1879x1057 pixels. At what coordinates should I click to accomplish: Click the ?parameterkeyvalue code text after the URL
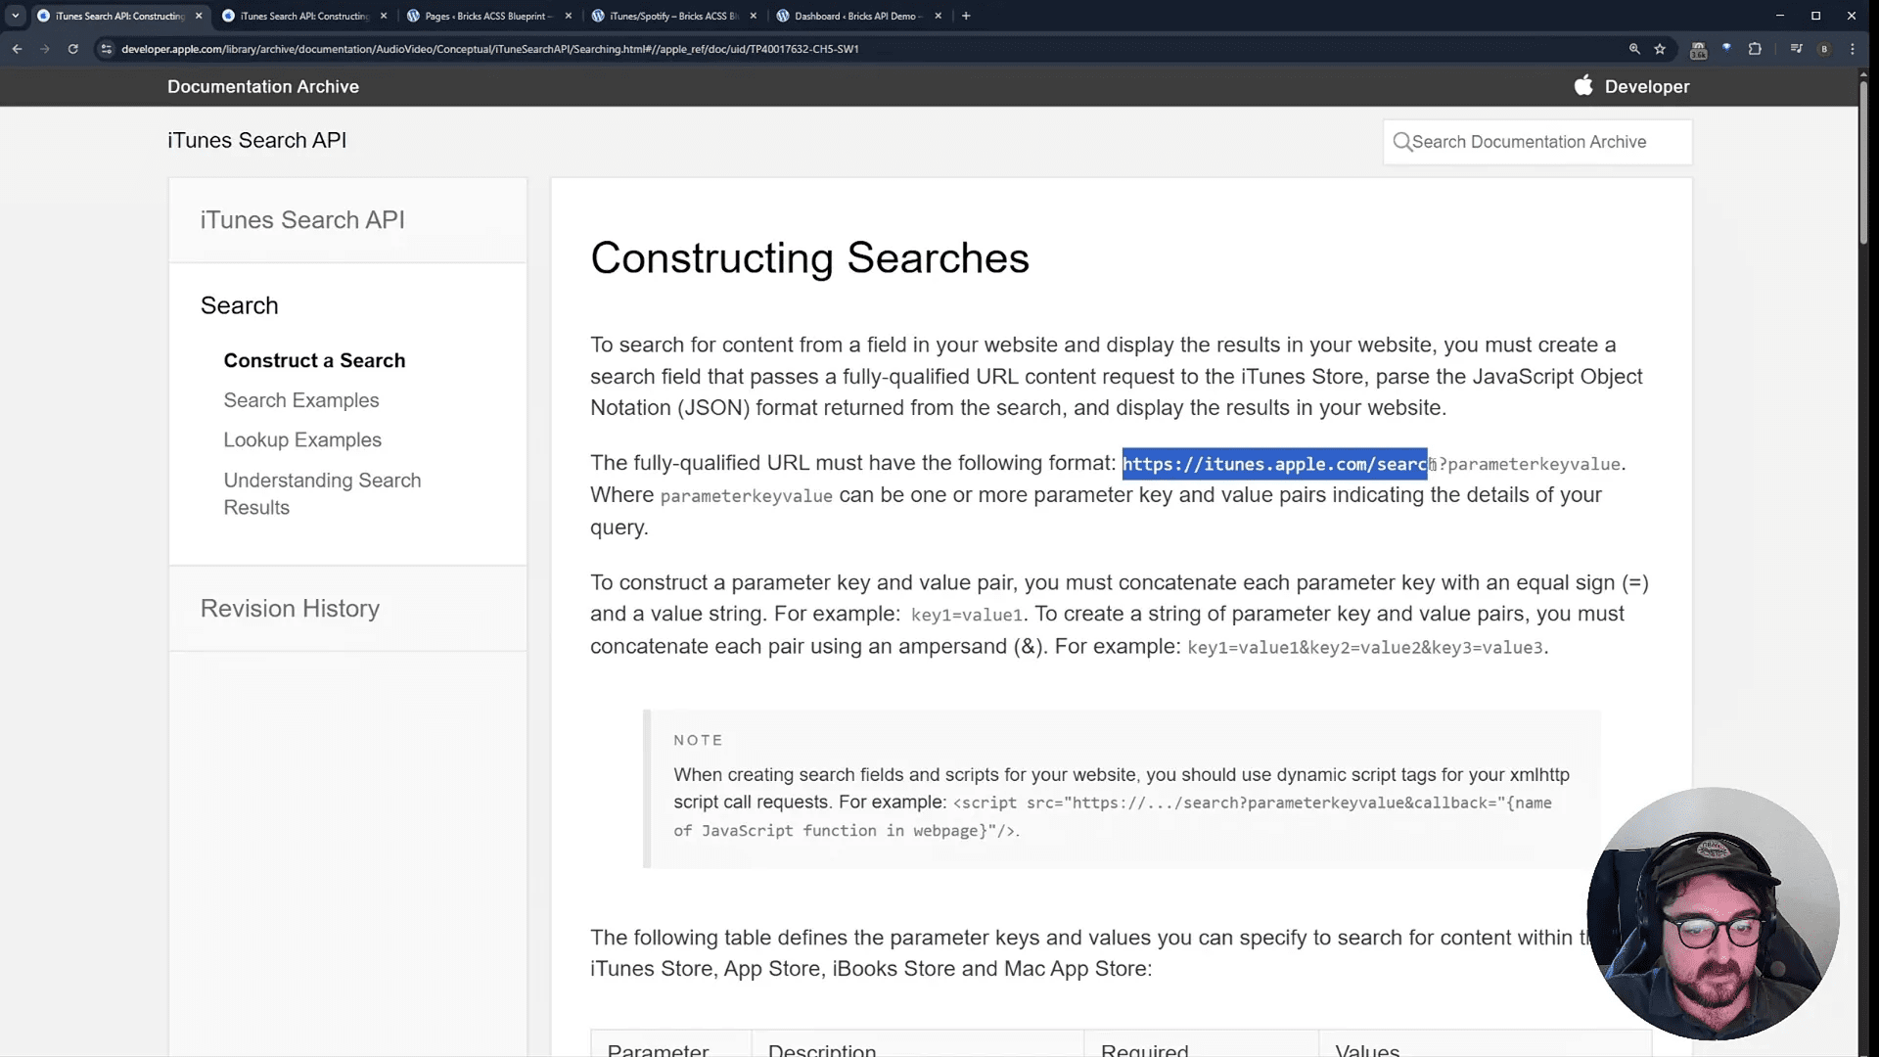[1530, 465]
